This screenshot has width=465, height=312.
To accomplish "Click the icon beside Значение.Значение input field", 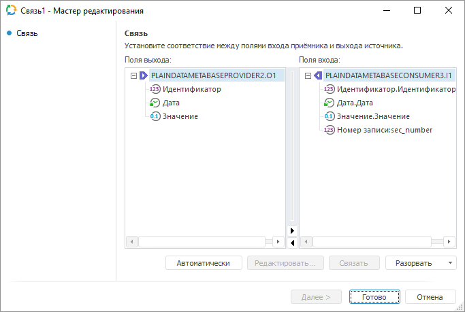I will pos(330,116).
